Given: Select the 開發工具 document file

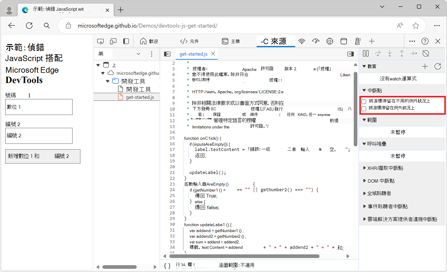Looking at the screenshot, I should click(x=135, y=89).
